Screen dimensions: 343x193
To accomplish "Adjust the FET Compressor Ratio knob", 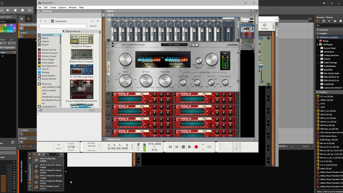I will [x=125, y=80].
